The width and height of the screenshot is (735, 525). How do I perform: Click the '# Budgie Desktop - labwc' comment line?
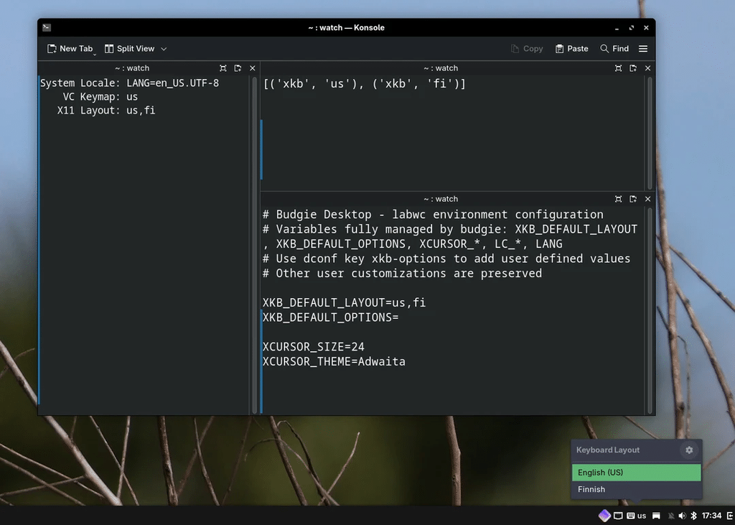coord(433,215)
